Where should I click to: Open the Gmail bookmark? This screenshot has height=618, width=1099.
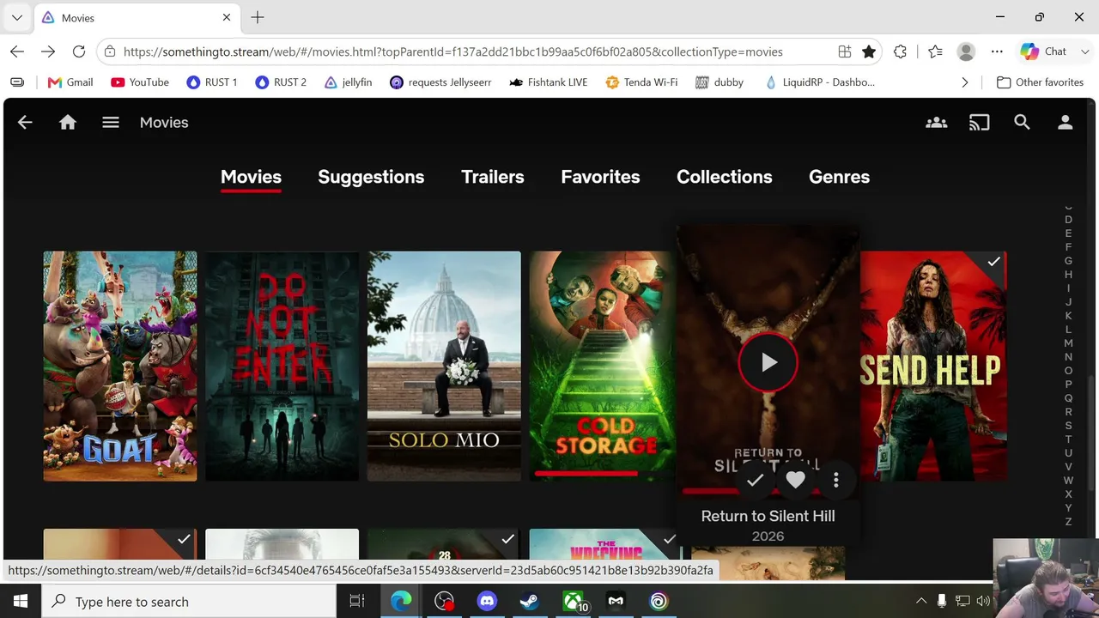(70, 82)
